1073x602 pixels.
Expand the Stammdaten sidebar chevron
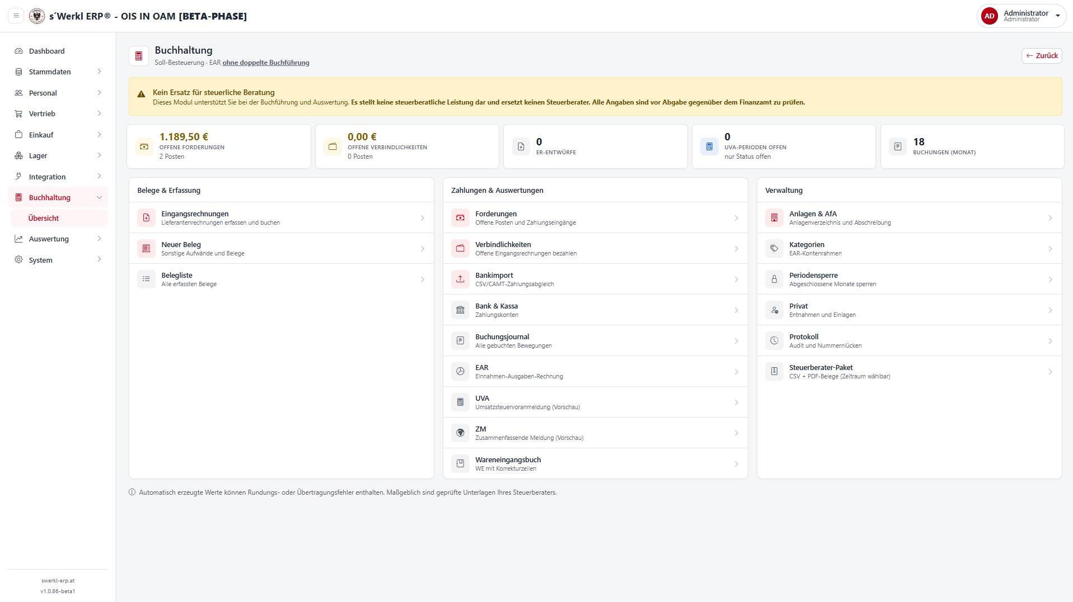99,72
